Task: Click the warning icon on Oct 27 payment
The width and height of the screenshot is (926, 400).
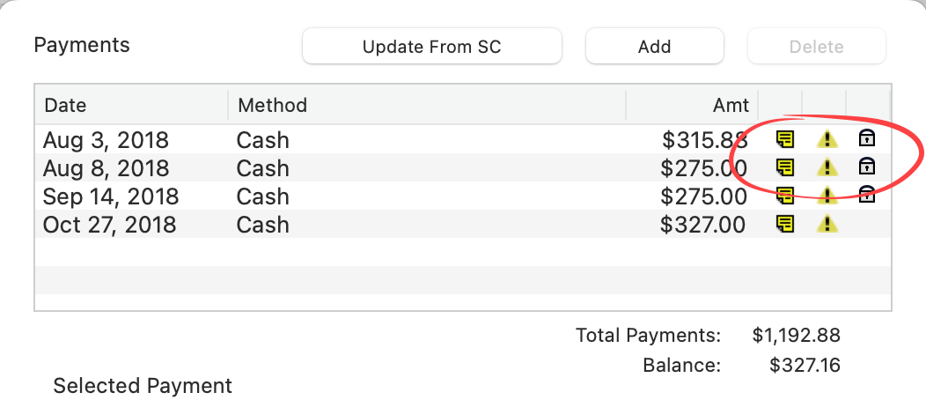Action: (x=826, y=224)
